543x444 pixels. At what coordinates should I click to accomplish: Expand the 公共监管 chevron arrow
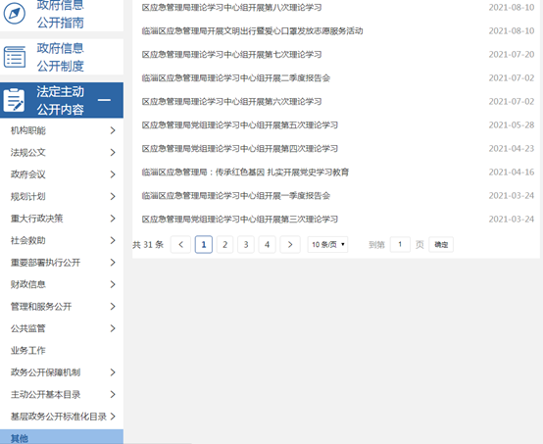click(x=113, y=328)
